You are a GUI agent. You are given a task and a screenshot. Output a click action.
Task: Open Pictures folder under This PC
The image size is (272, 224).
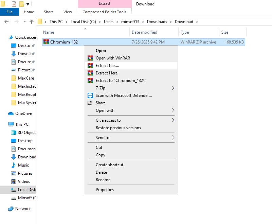click(x=22, y=173)
